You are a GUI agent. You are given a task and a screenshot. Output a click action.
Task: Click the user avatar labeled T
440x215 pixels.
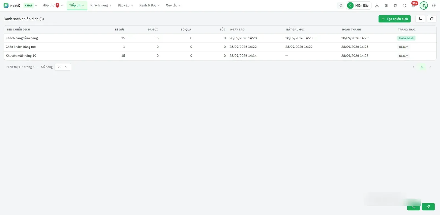pyautogui.click(x=424, y=5)
